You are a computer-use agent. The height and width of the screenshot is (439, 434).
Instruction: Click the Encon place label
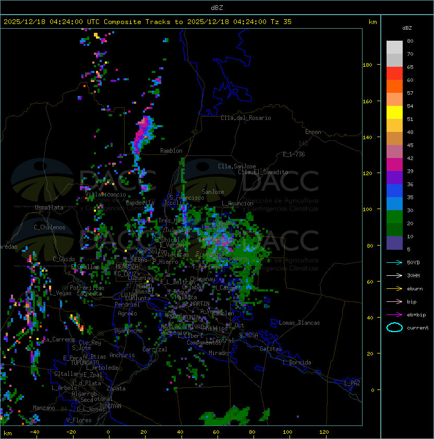click(313, 132)
